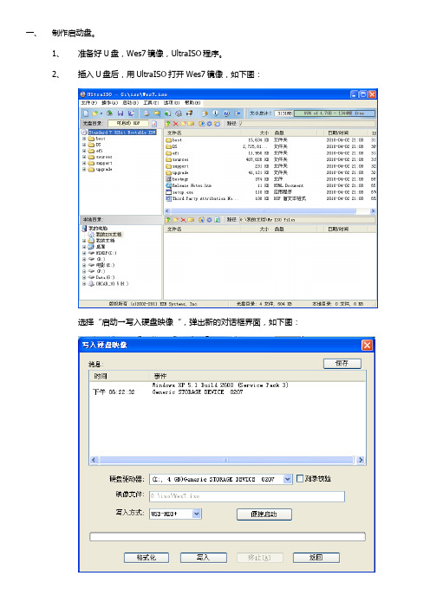Expand the sources folder in image tree

click(84, 157)
